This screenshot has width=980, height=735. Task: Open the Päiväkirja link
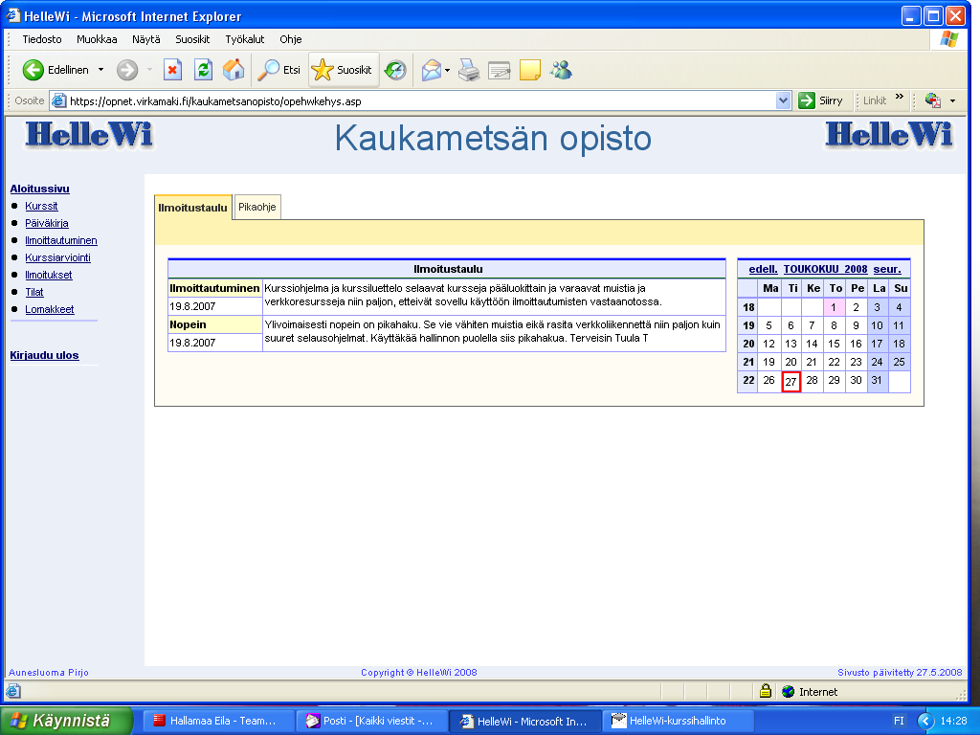(x=47, y=223)
